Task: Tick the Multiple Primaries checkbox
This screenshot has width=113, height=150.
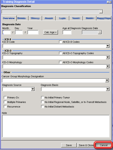Action: point(5,102)
